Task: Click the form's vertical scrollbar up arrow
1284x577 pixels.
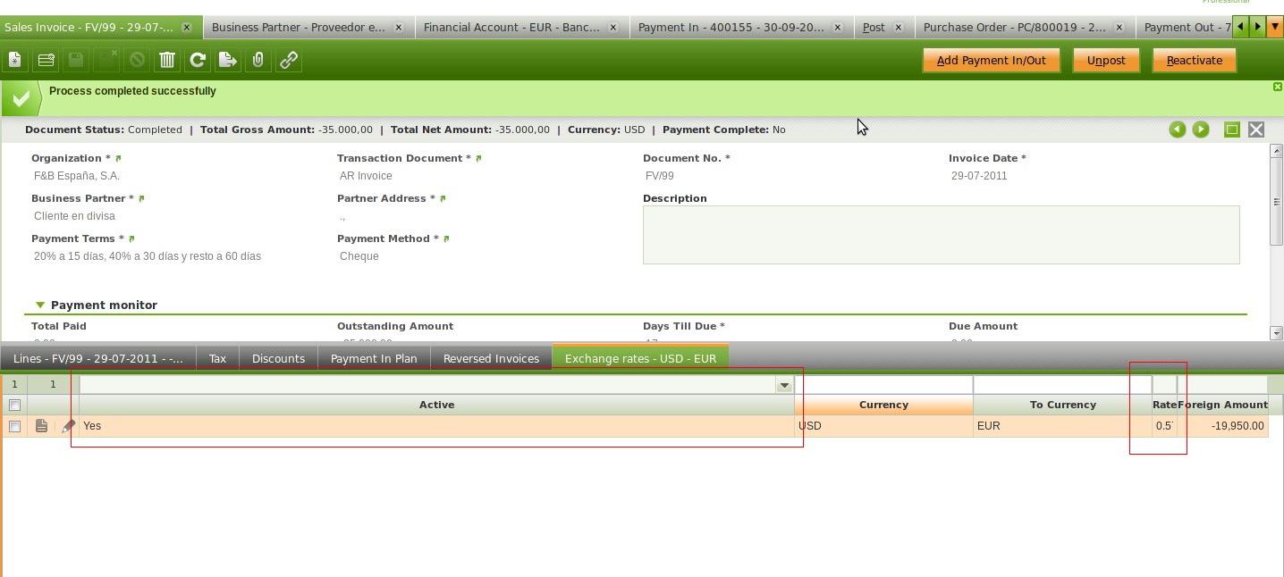Action: 1276,151
